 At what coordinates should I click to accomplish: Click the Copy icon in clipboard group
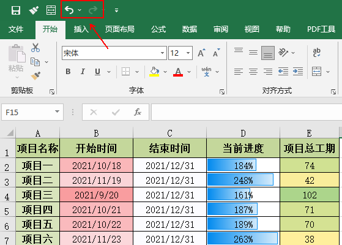[35, 62]
